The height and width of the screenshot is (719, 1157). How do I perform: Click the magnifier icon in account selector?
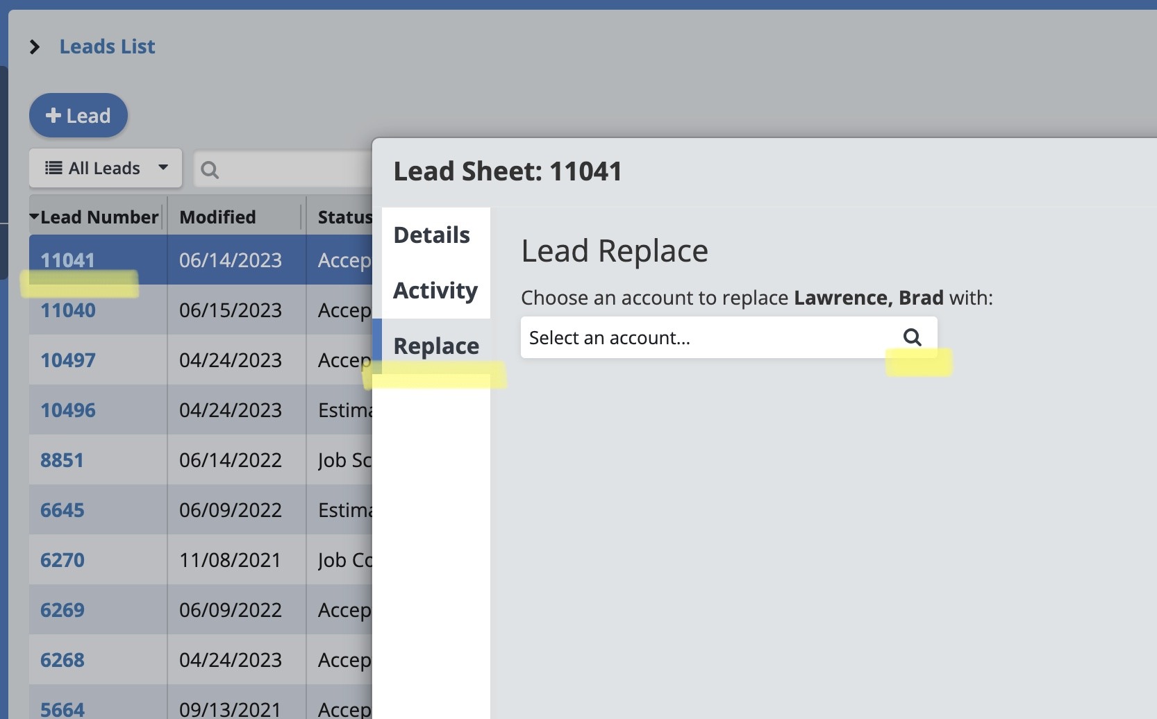tap(912, 337)
